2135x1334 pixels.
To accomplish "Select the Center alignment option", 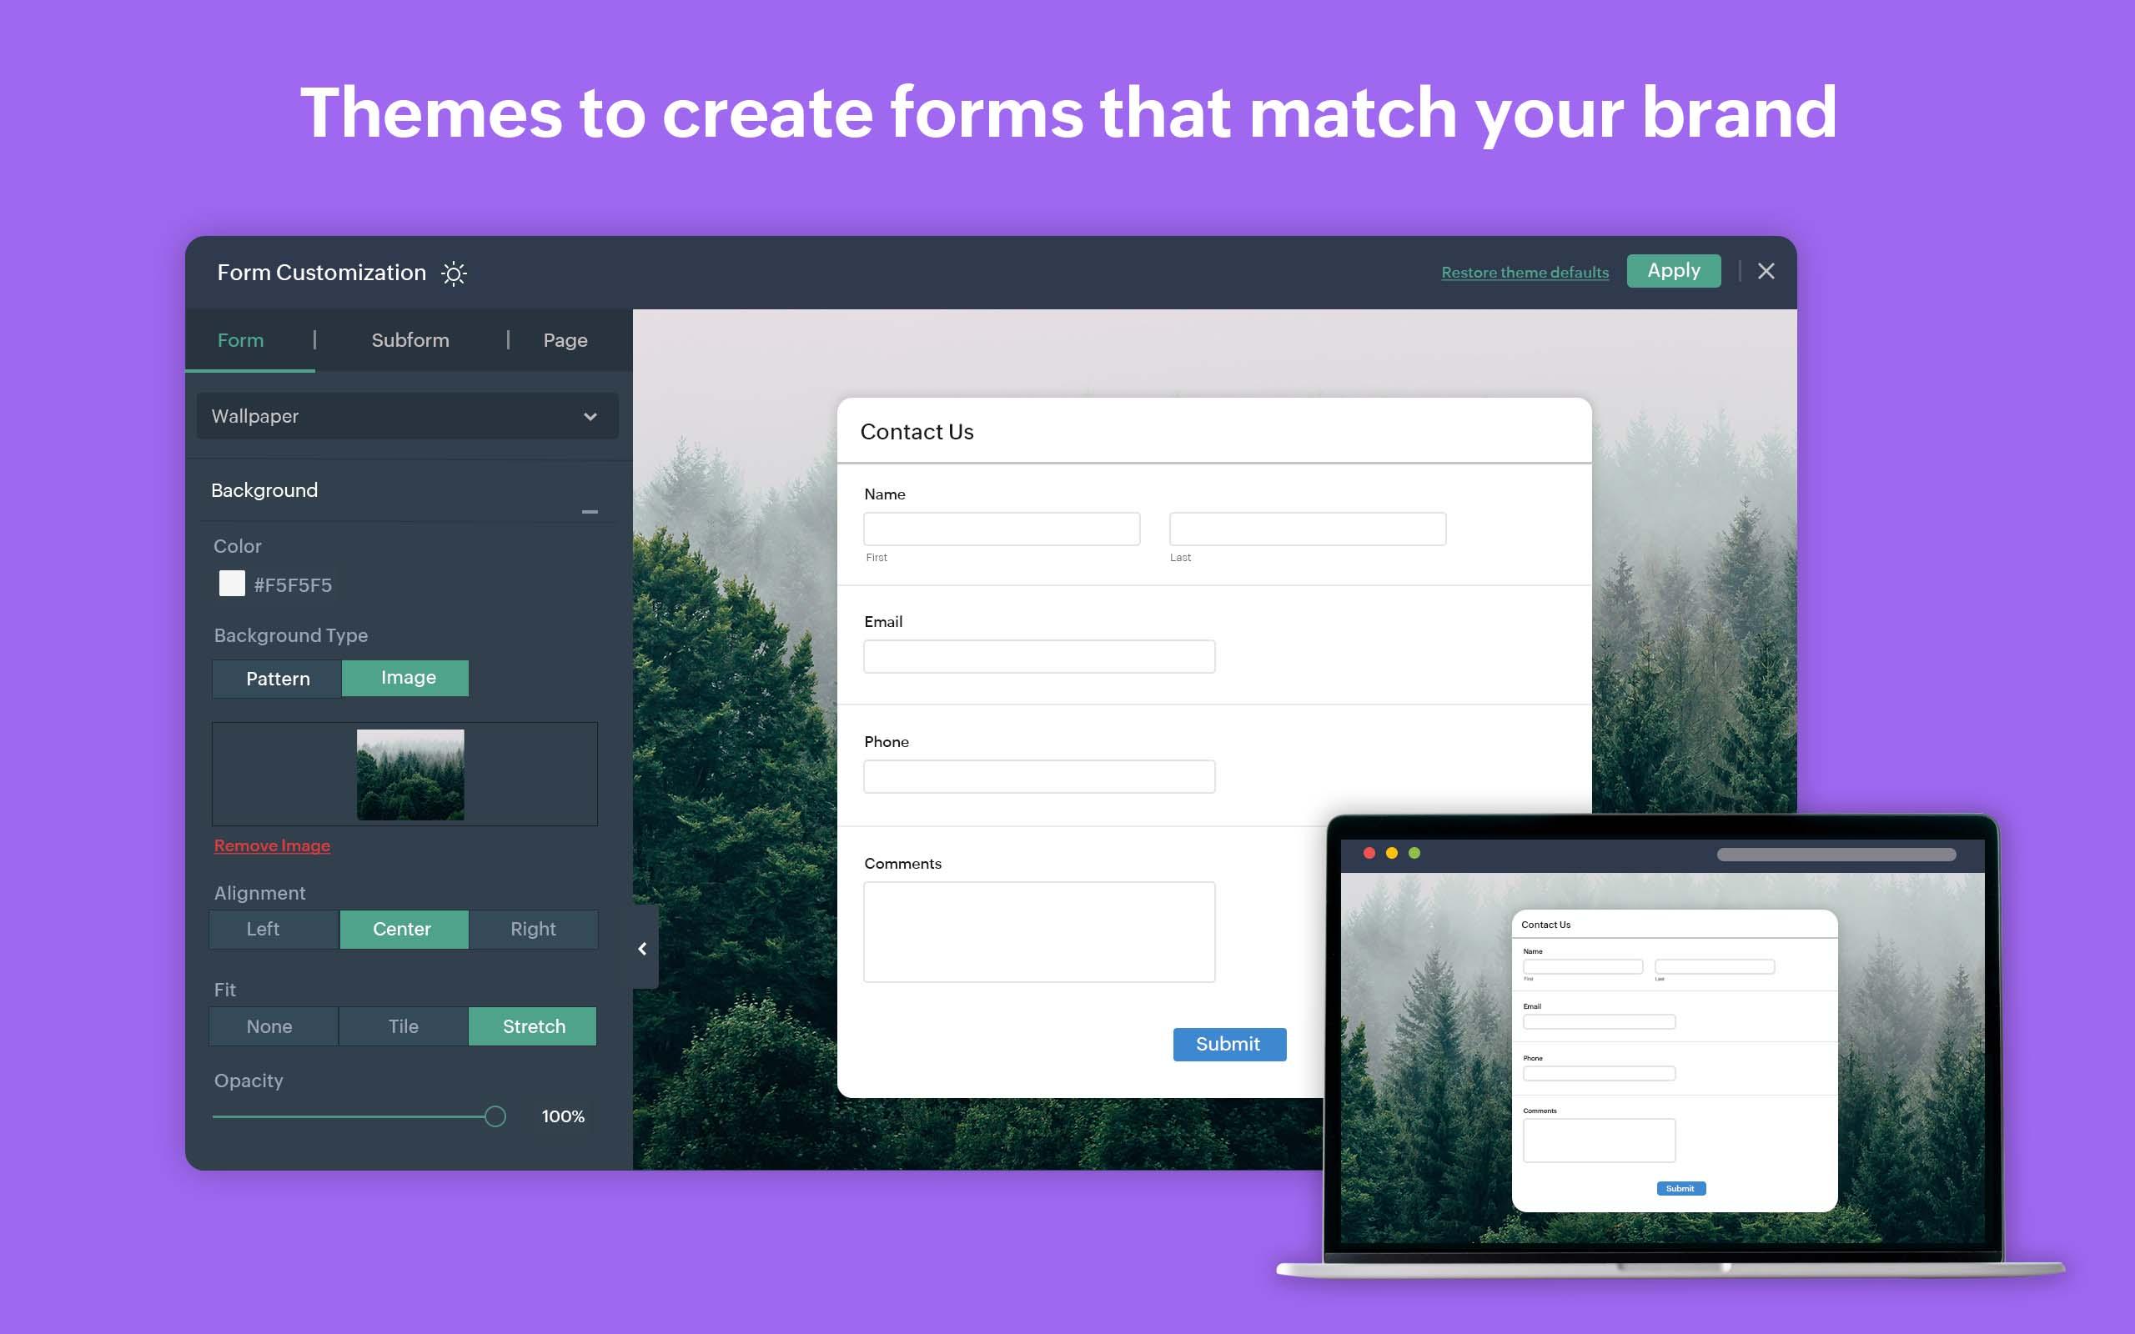I will [x=403, y=928].
